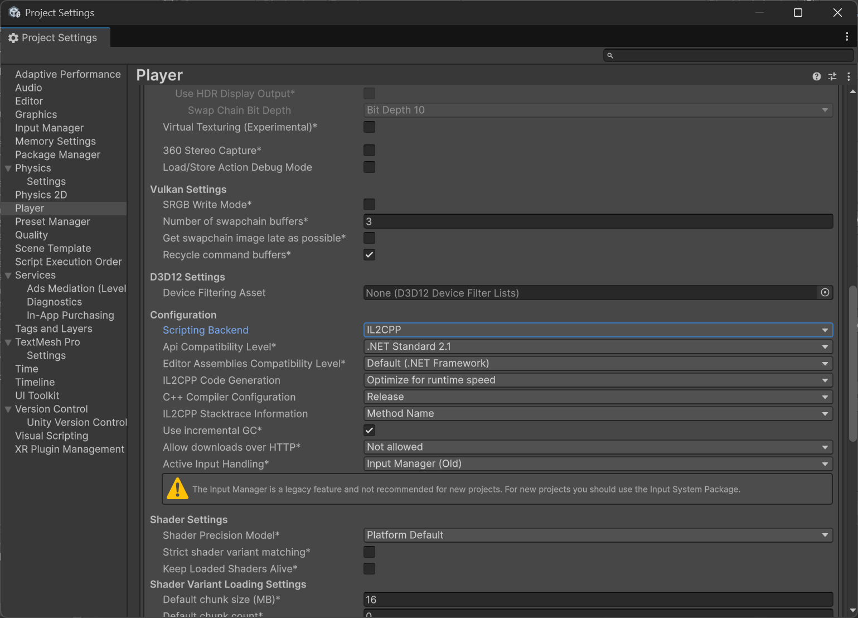Click the search magnifier icon
This screenshot has height=618, width=858.
click(610, 55)
